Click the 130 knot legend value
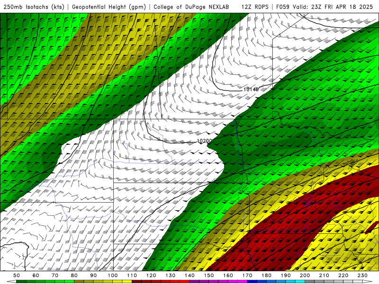This screenshot has width=379, height=284. [171, 275]
